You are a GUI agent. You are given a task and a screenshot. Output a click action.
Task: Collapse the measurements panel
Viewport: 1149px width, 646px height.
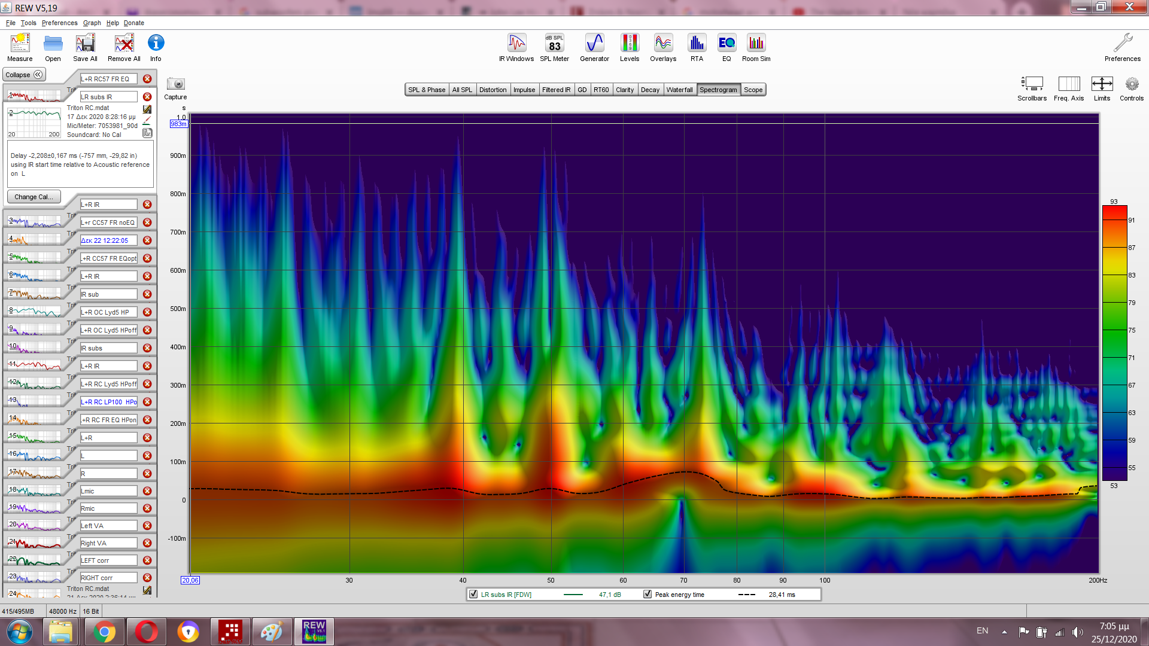coord(24,75)
